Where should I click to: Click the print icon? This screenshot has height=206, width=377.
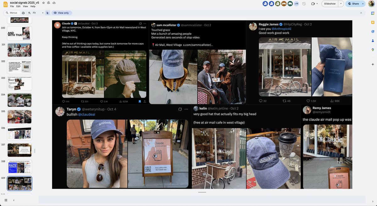[x=23, y=13]
